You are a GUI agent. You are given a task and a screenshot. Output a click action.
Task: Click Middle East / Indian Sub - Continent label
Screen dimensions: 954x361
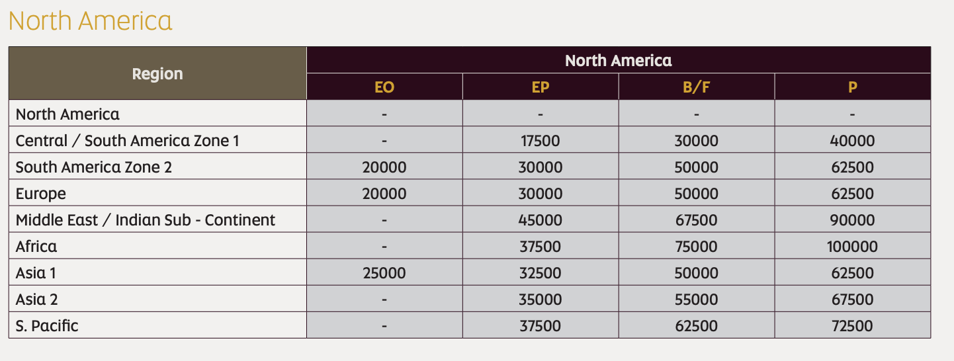[x=146, y=220]
